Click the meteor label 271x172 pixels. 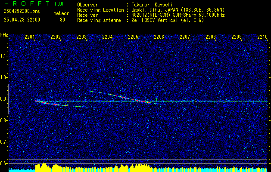(61, 13)
